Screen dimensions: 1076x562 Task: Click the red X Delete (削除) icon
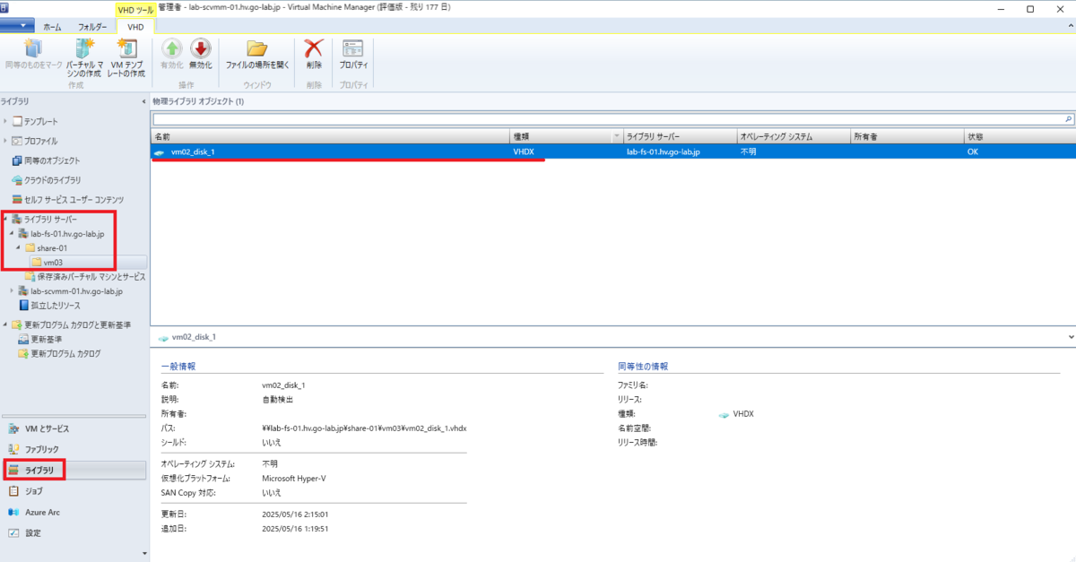(x=314, y=48)
